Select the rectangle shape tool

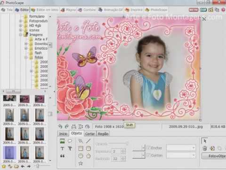click(81, 148)
